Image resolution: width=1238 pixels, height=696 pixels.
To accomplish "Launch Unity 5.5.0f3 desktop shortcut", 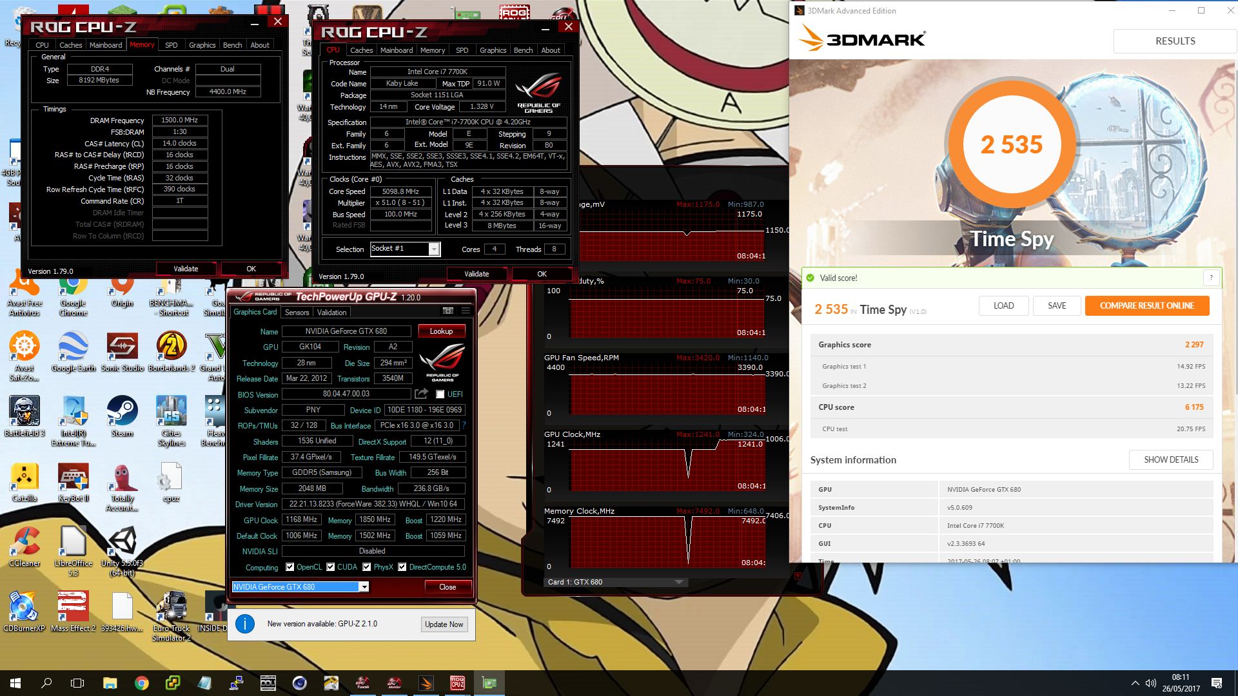I will pyautogui.click(x=122, y=552).
